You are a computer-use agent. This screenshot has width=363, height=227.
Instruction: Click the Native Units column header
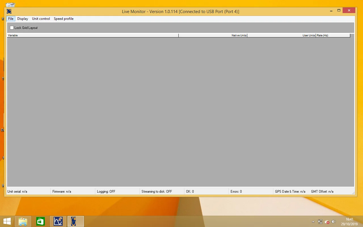click(x=213, y=35)
